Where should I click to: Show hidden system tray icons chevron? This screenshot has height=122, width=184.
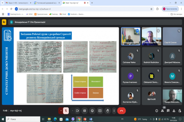(x=151, y=119)
